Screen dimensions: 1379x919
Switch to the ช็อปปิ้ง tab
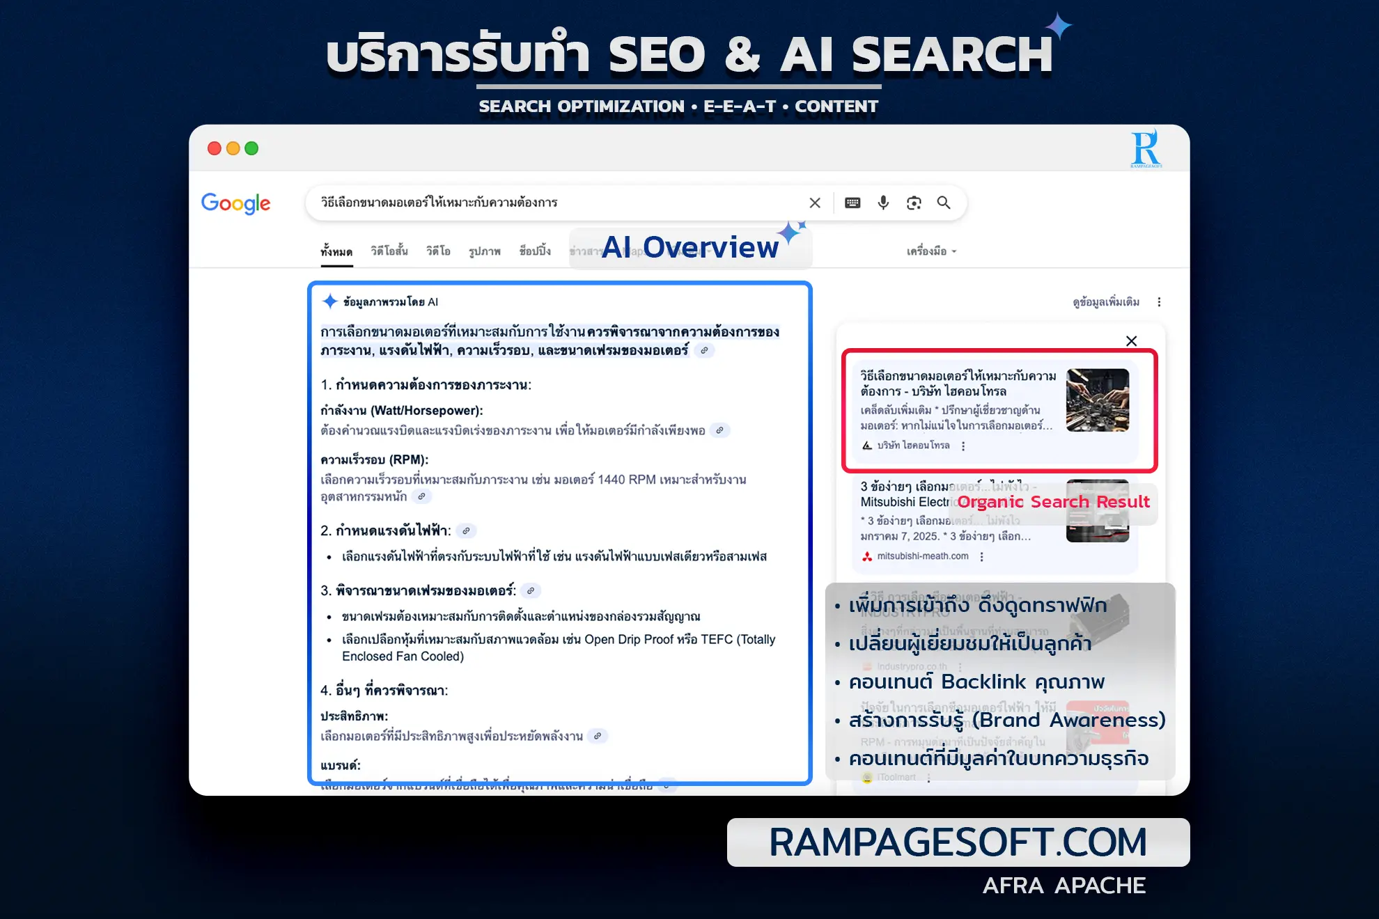pyautogui.click(x=535, y=251)
